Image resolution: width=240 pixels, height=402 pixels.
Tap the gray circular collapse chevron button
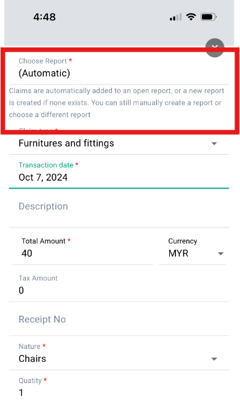pos(215,47)
